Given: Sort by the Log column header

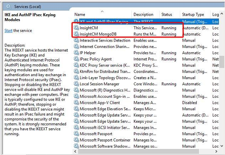Looking at the screenshot, I should click(215, 15).
